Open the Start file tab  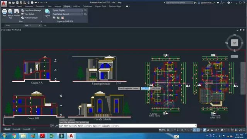click(x=8, y=25)
